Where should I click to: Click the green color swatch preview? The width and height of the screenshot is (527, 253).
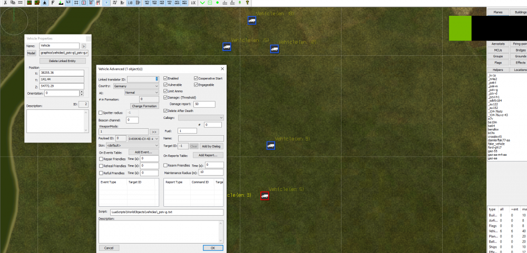tap(460, 28)
